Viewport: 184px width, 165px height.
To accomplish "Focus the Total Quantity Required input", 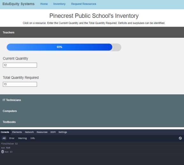I will [20, 84].
